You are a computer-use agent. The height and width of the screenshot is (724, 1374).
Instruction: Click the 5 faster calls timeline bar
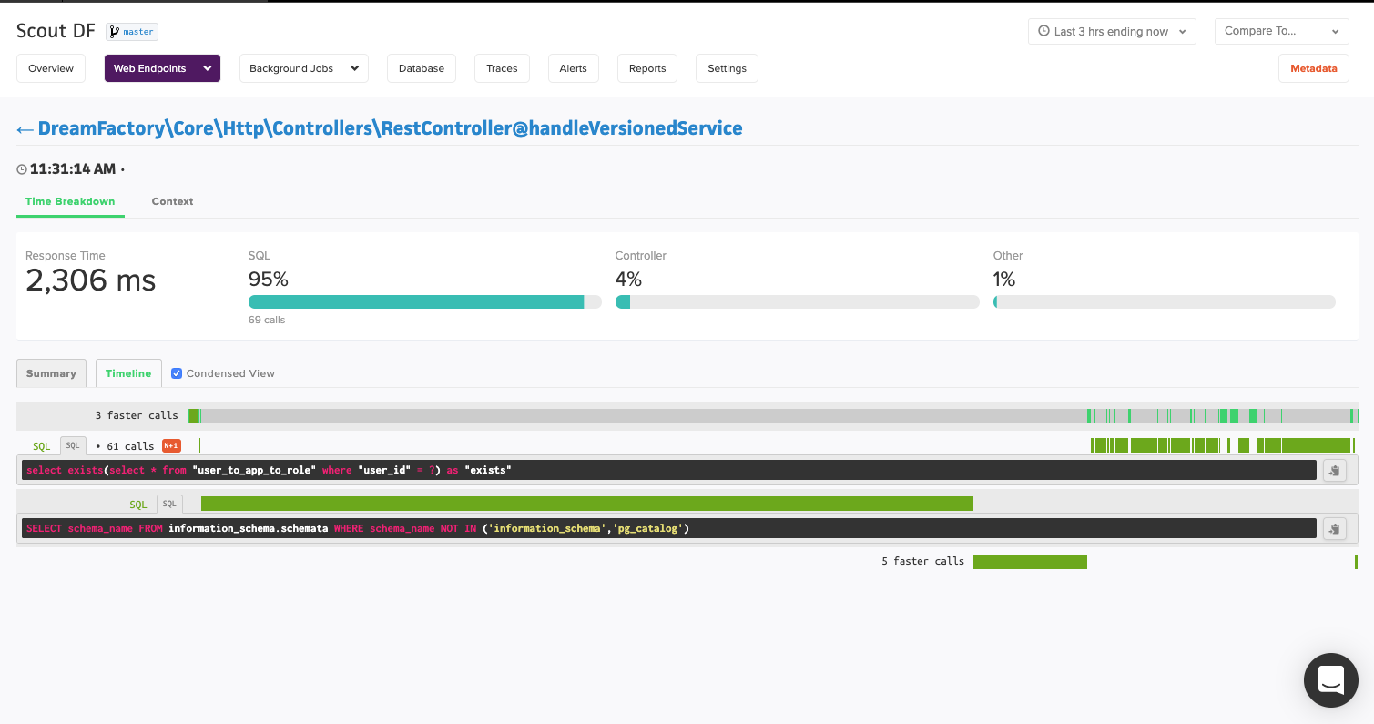(x=1030, y=562)
